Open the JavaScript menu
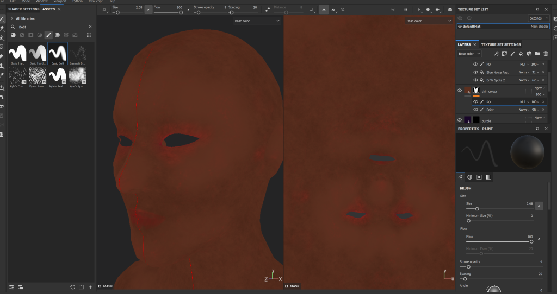557x294 pixels. click(96, 1)
